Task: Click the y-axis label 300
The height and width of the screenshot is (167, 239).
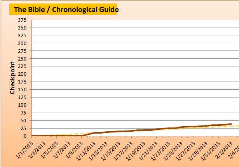Action: [x=22, y=43]
